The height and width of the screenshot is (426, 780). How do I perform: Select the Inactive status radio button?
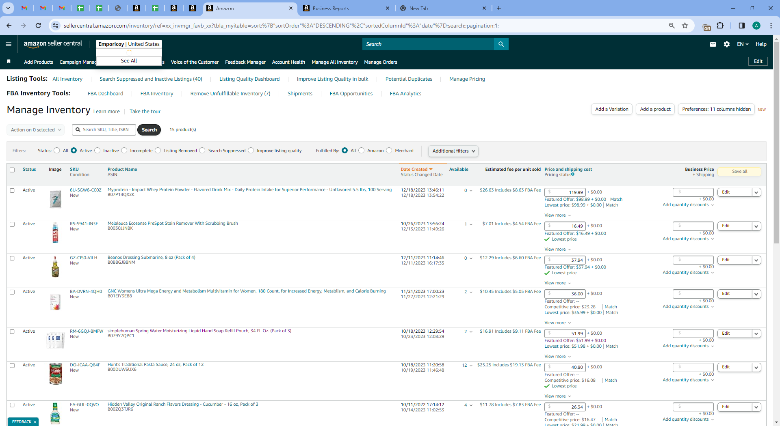97,151
